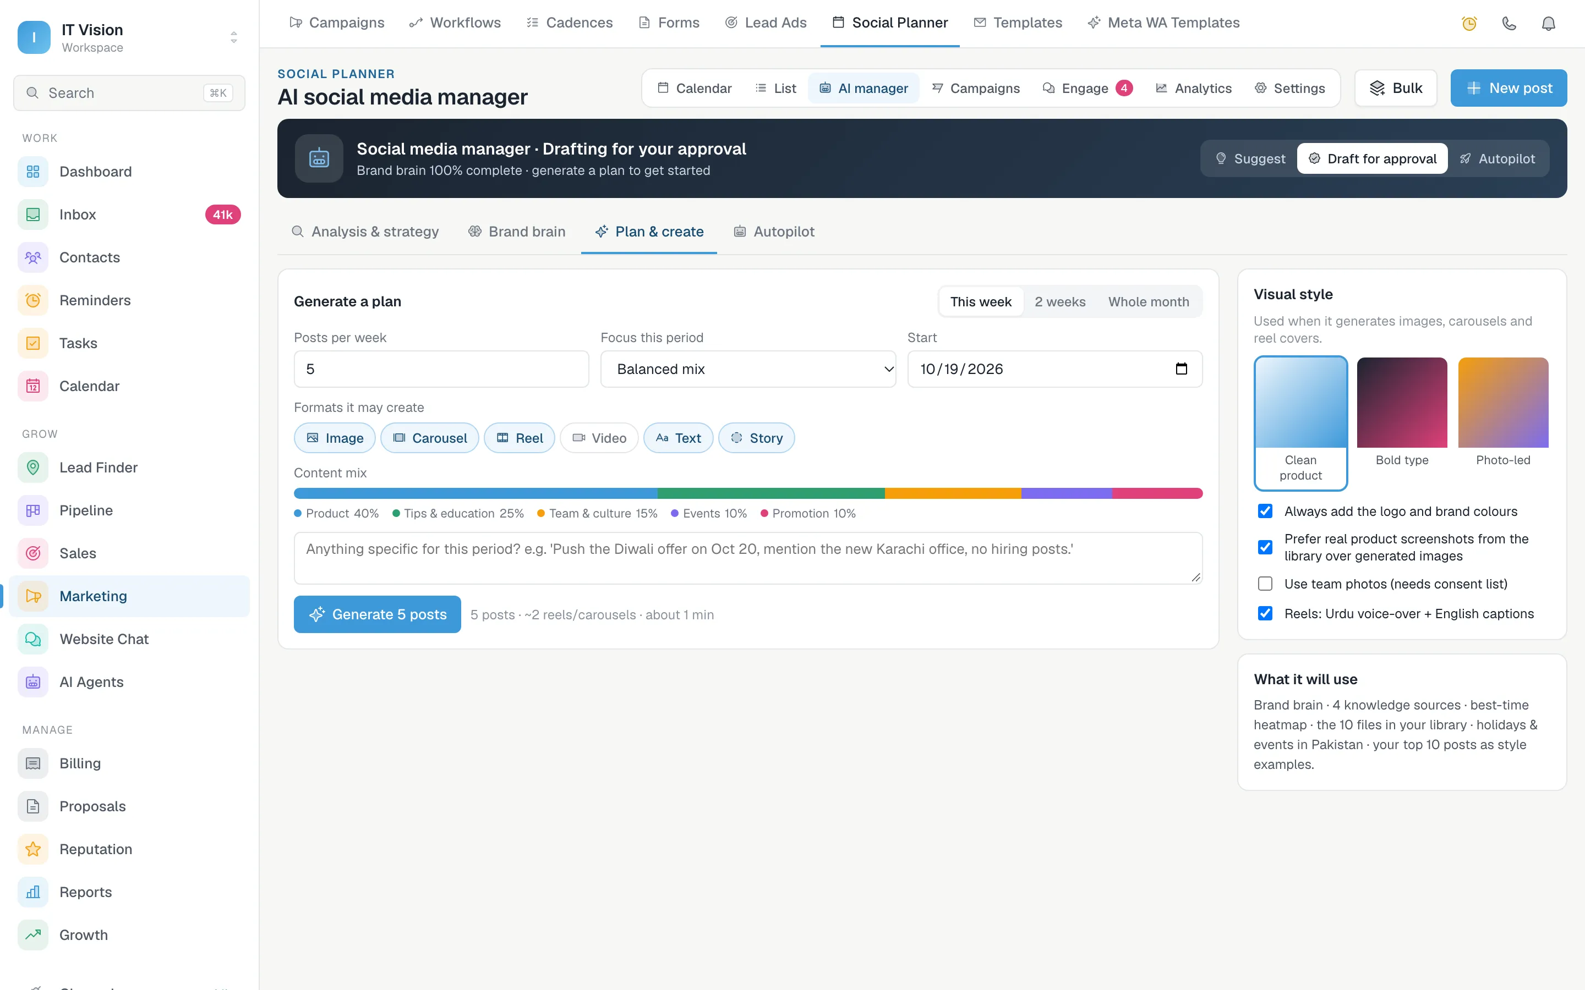Enable Use team photos checkbox
Screen dimensions: 1585x990
(x=1265, y=584)
